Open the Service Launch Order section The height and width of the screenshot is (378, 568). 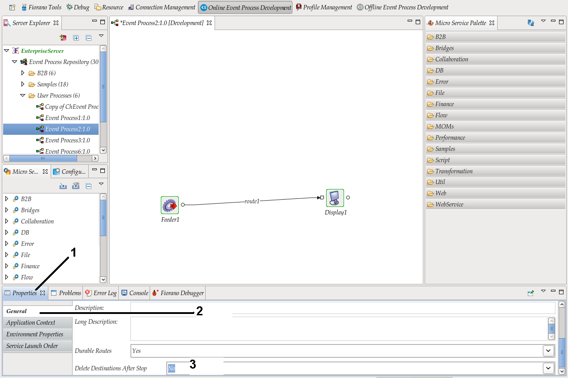(37, 346)
